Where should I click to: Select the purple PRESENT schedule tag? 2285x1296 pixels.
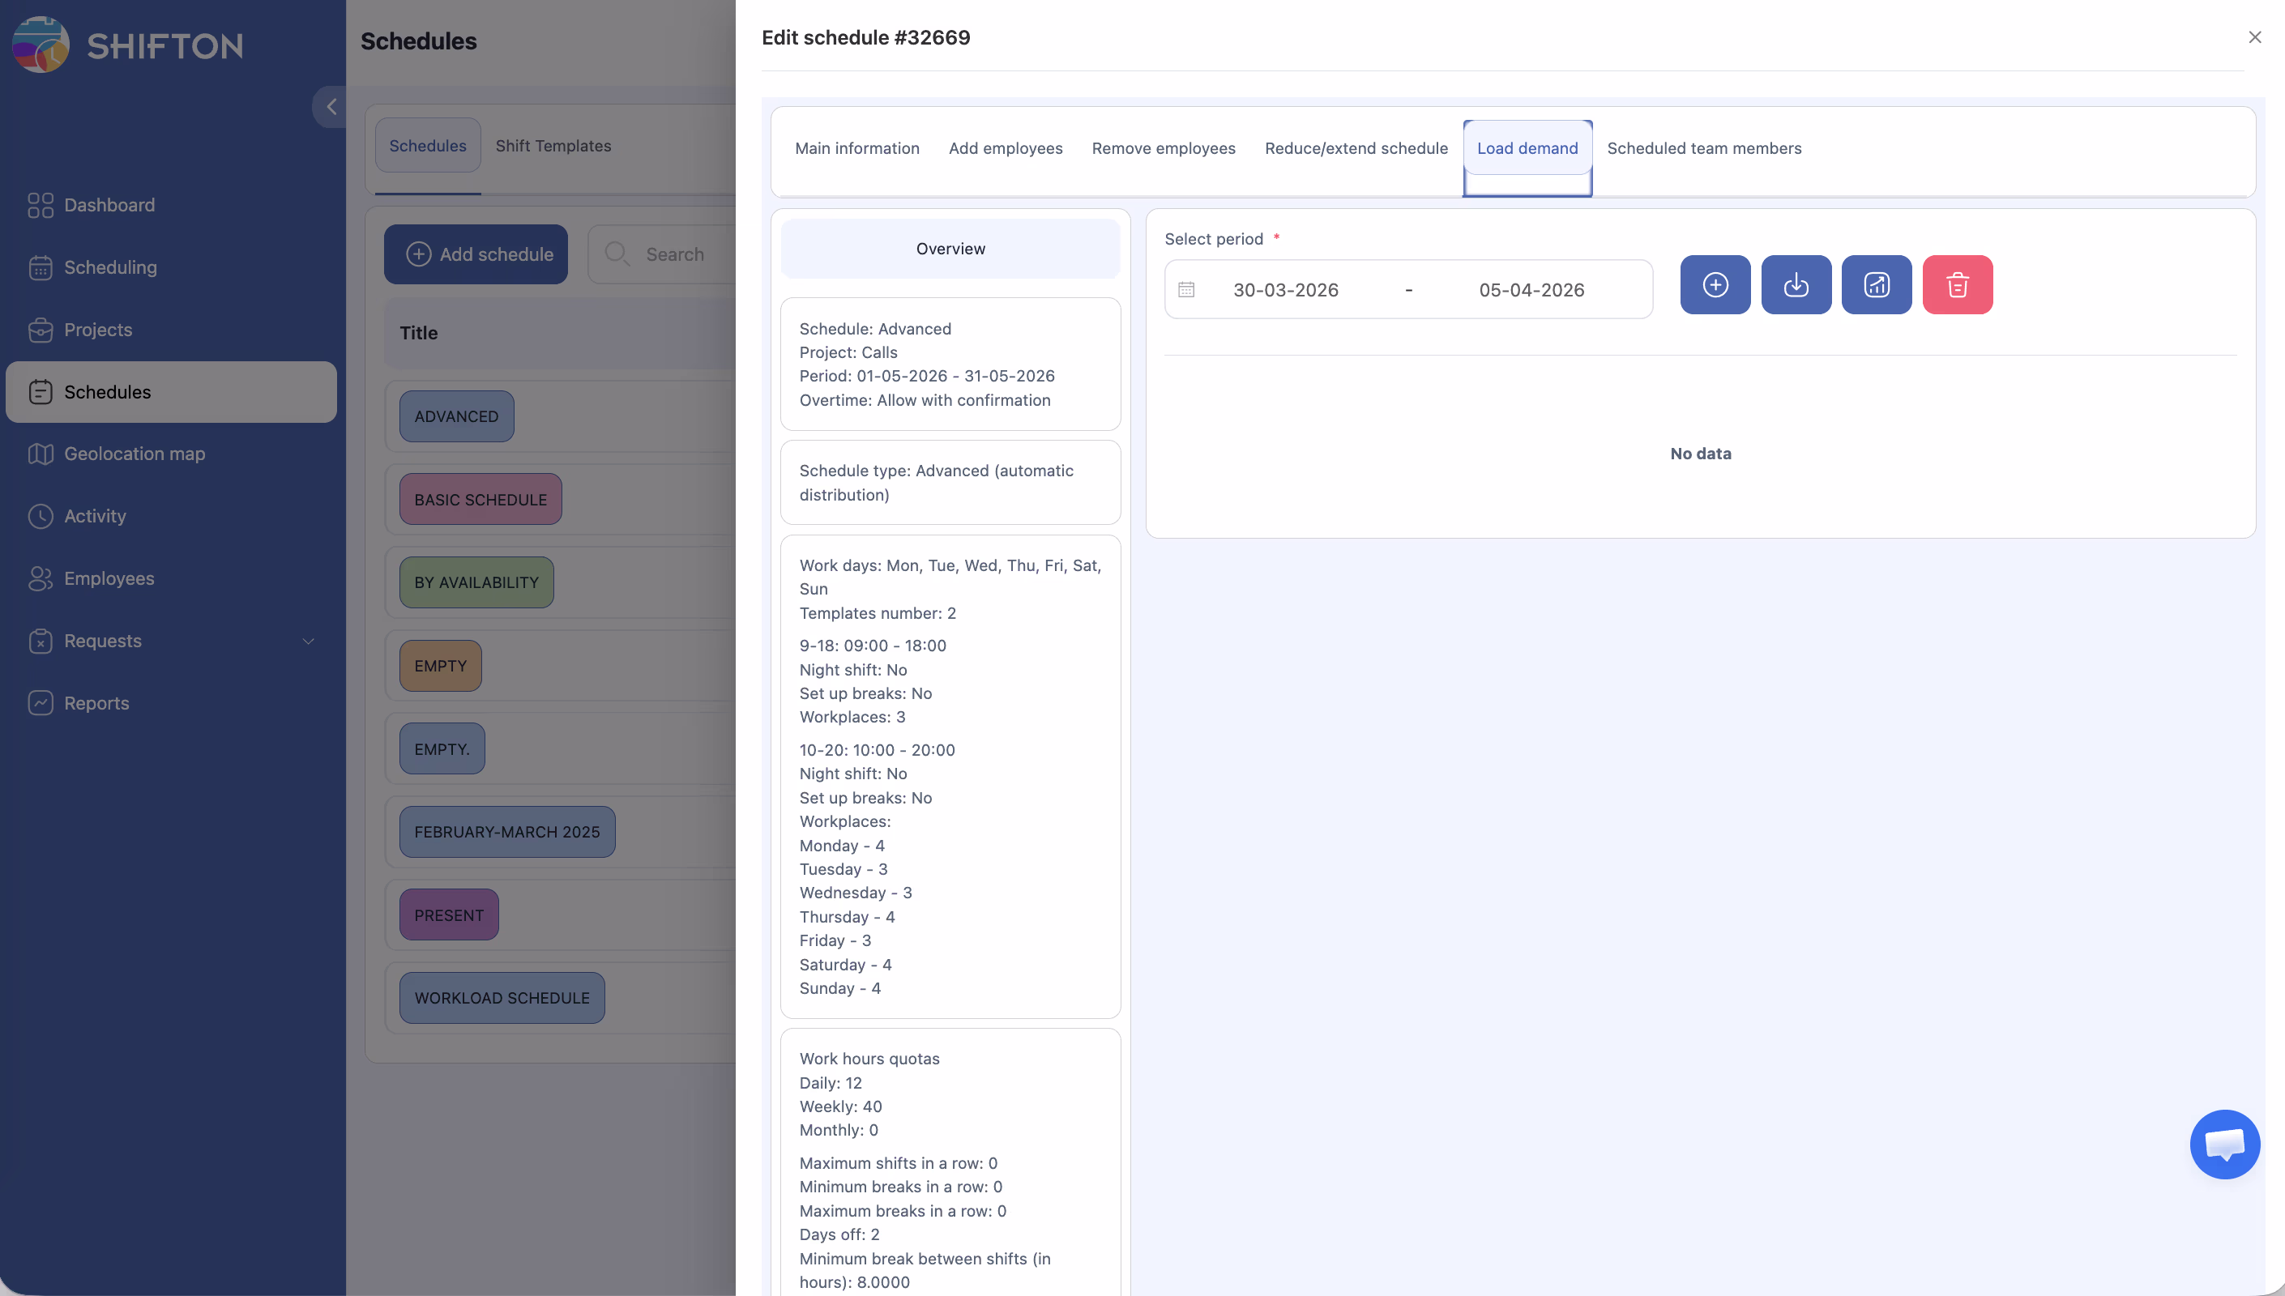coord(449,915)
